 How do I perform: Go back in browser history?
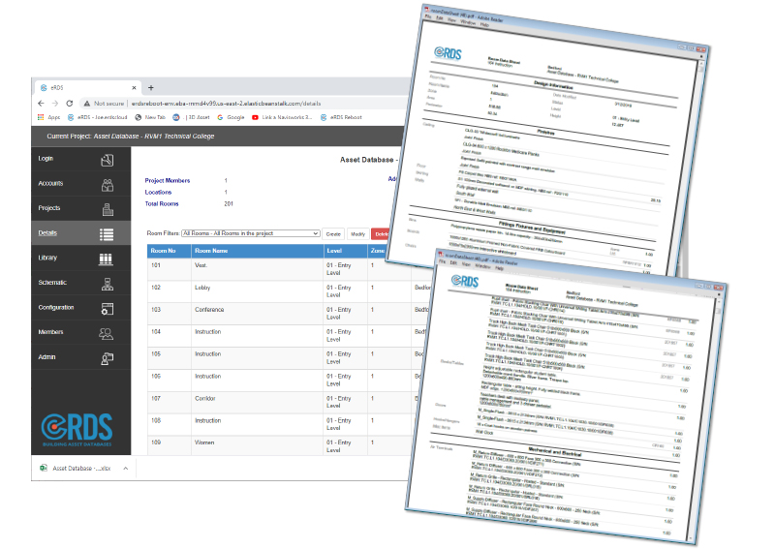41,104
